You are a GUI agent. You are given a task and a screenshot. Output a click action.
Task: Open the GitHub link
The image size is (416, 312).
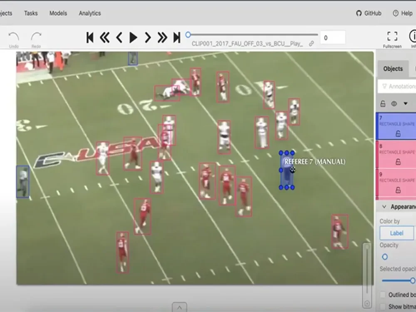[369, 13]
